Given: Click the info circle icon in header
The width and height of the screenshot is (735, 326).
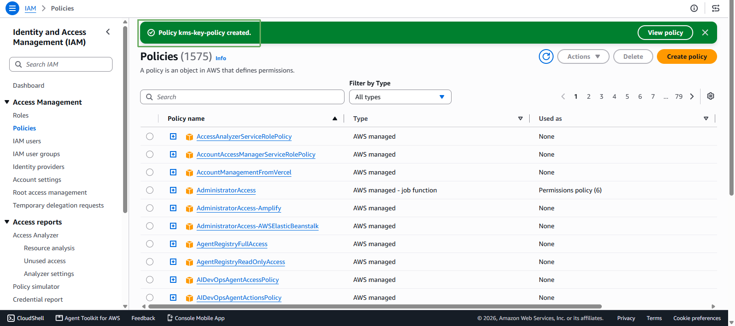Looking at the screenshot, I should pyautogui.click(x=694, y=8).
